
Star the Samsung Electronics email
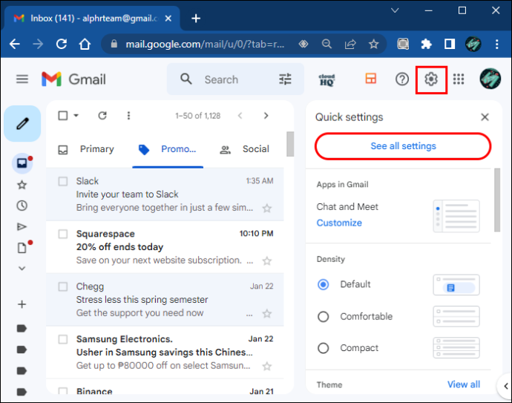(x=267, y=366)
